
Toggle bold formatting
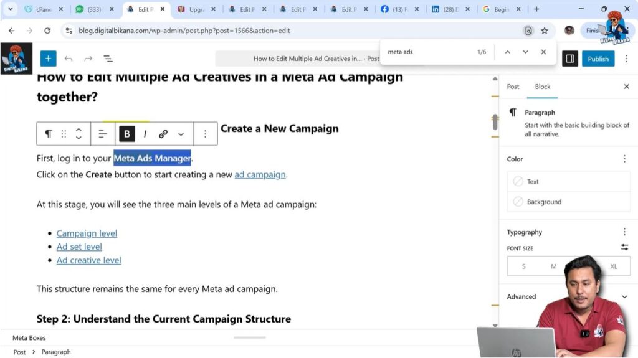tap(127, 134)
